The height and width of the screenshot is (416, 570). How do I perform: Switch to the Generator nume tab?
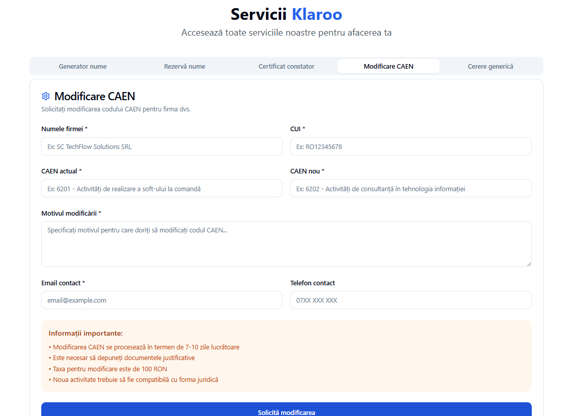[x=83, y=66]
